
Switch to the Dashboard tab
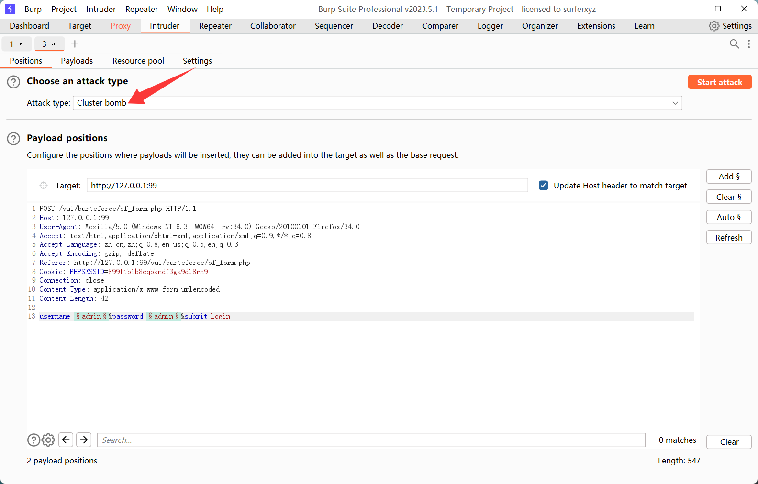click(x=30, y=26)
